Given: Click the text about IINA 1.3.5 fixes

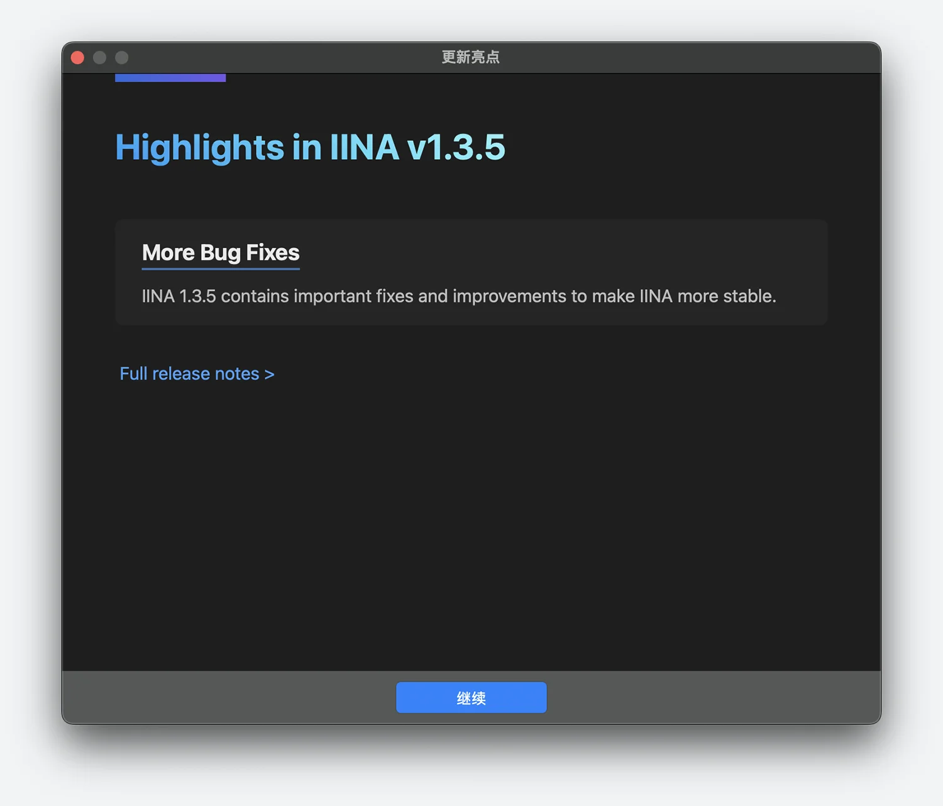Looking at the screenshot, I should 459,296.
